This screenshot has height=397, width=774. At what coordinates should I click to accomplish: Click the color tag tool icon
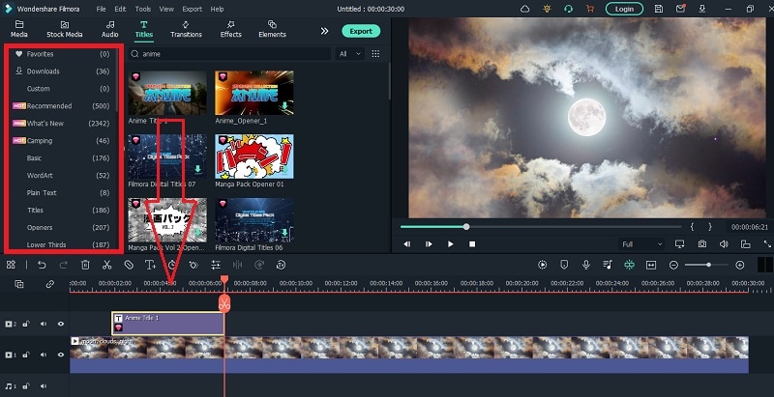point(193,265)
